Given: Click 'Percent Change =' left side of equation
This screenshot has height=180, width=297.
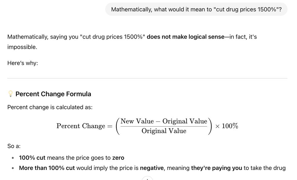Looking at the screenshot, I should 84,126.
